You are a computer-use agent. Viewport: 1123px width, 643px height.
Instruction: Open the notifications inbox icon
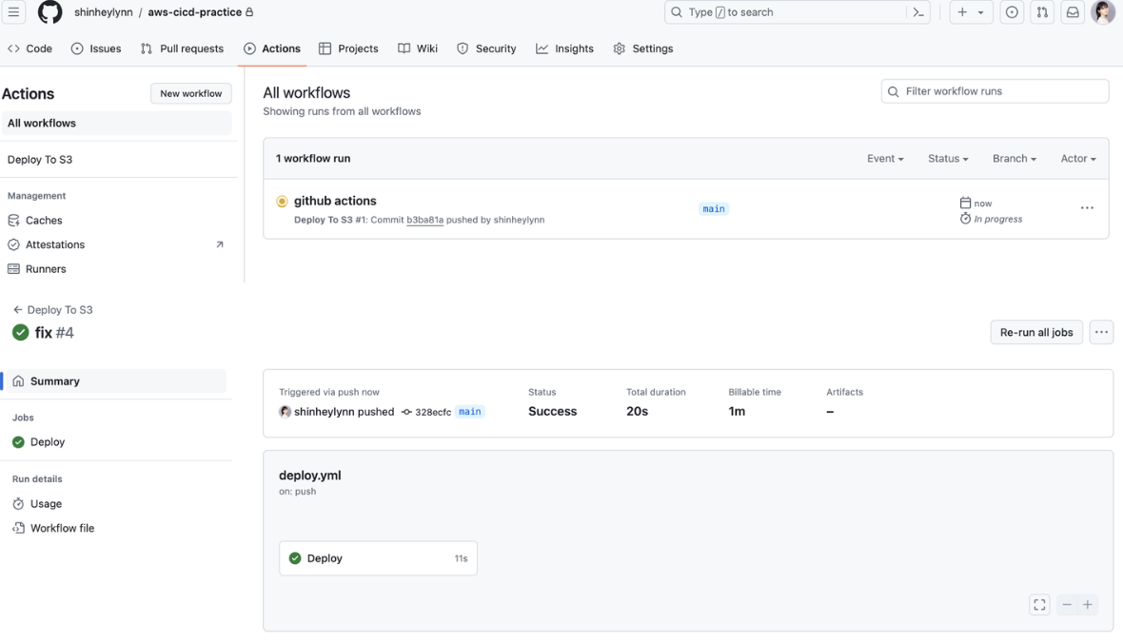click(1073, 12)
